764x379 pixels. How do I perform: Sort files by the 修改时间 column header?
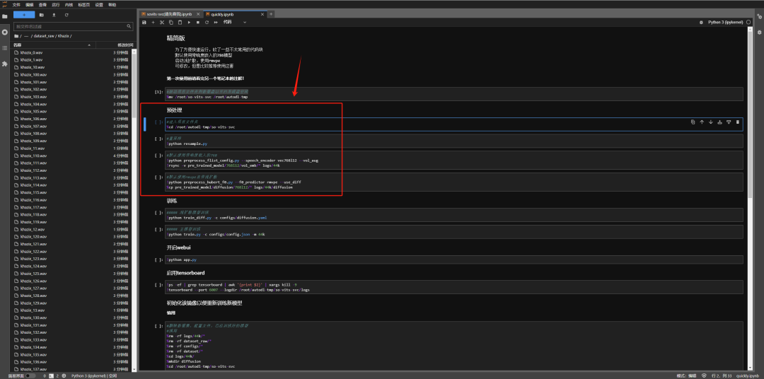coord(115,45)
